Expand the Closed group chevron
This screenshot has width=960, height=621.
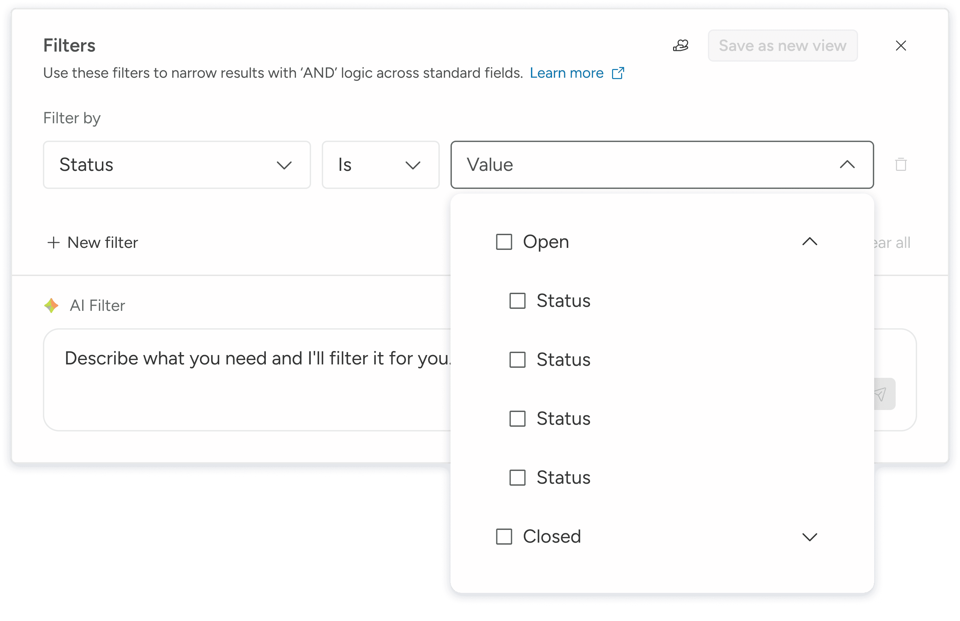[x=809, y=537]
